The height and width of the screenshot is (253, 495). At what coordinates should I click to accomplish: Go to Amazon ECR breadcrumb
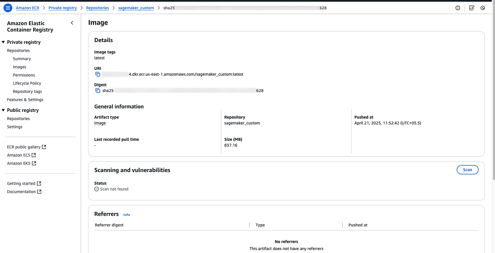(x=28, y=8)
